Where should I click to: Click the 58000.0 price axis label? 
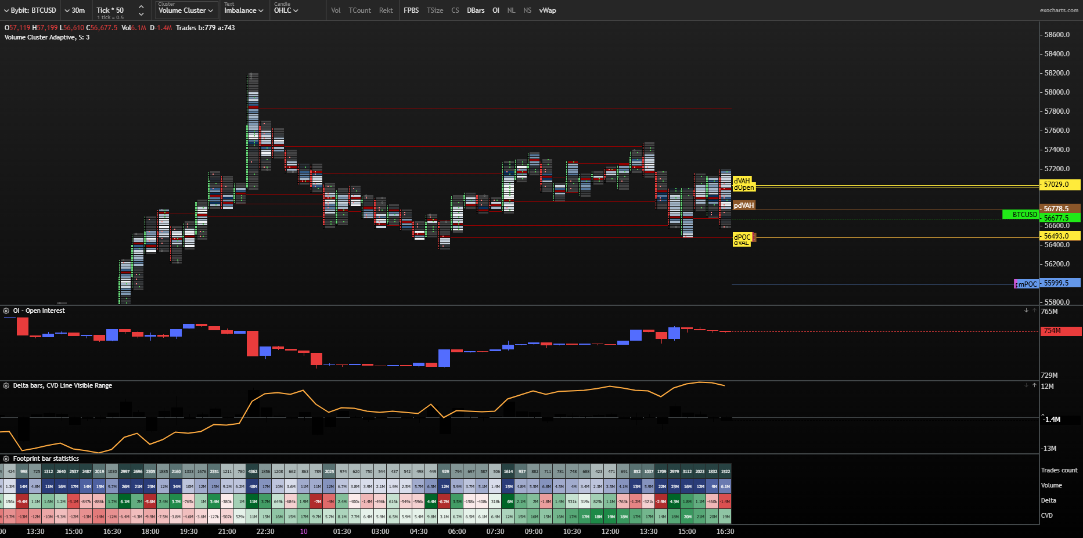1057,92
